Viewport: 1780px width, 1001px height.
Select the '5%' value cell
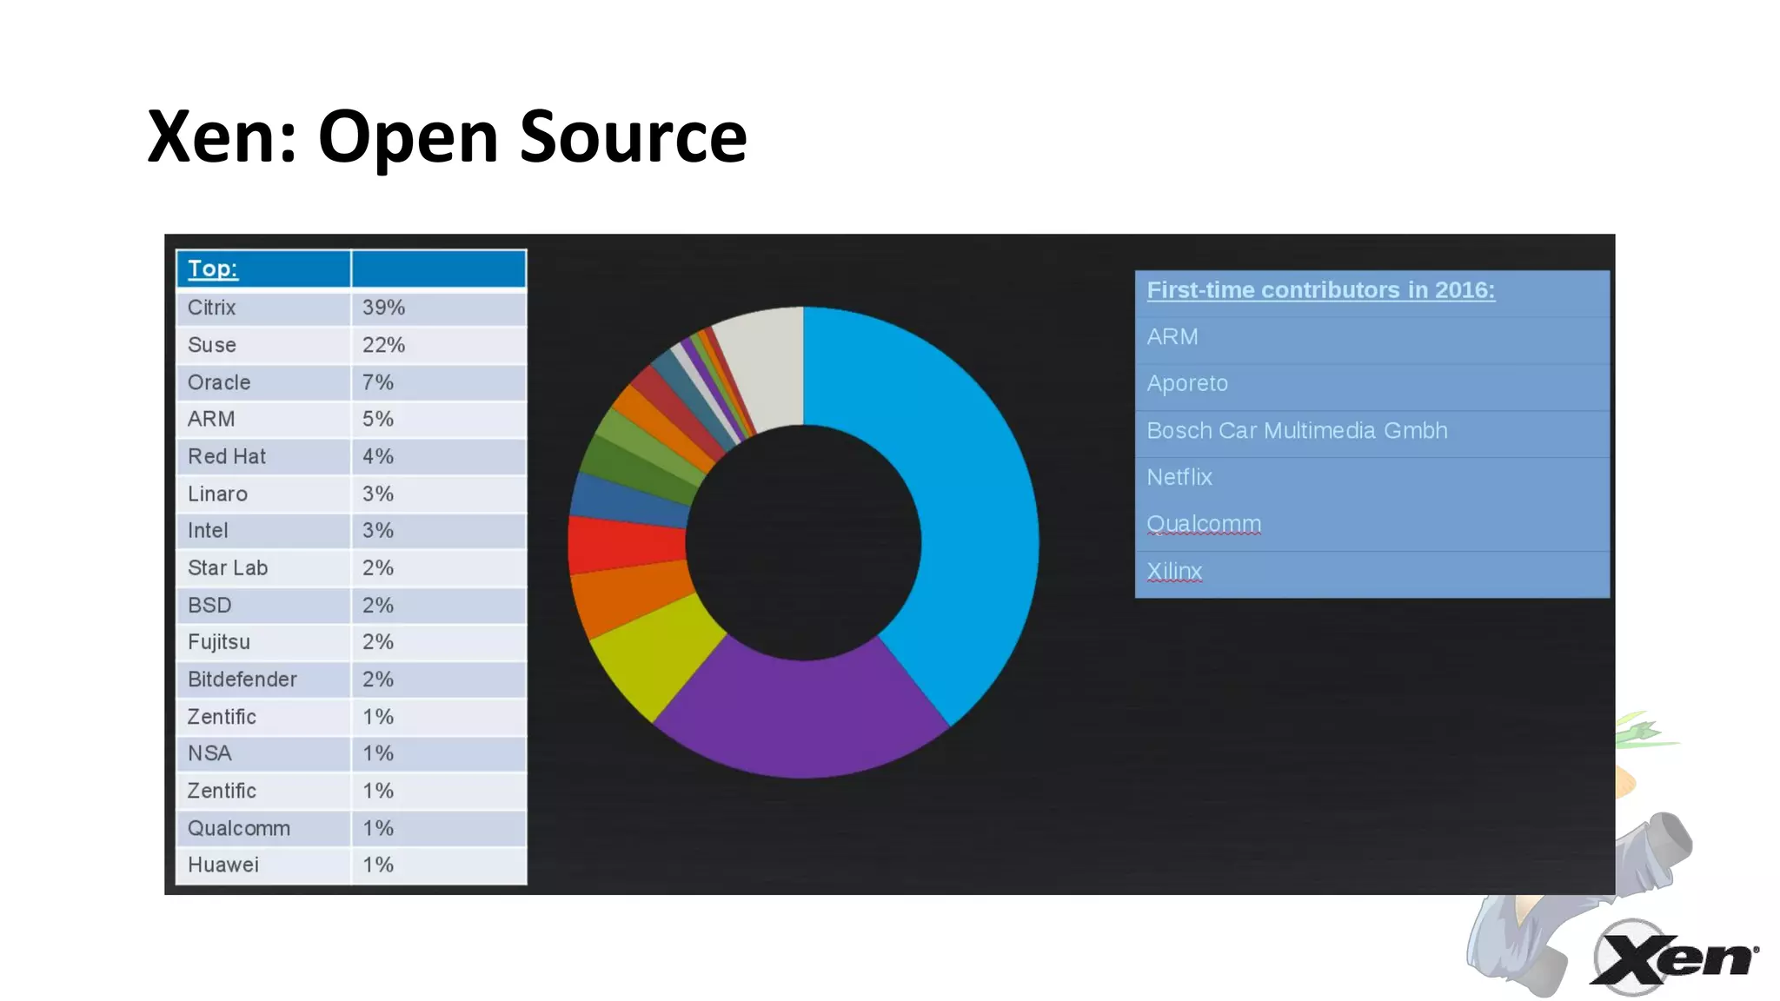click(x=439, y=419)
